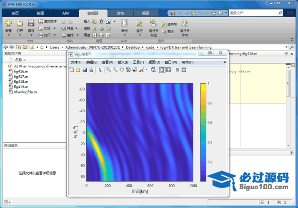Click the 搜索文档 search documentation field
The height and width of the screenshot is (208, 298).
click(x=255, y=13)
